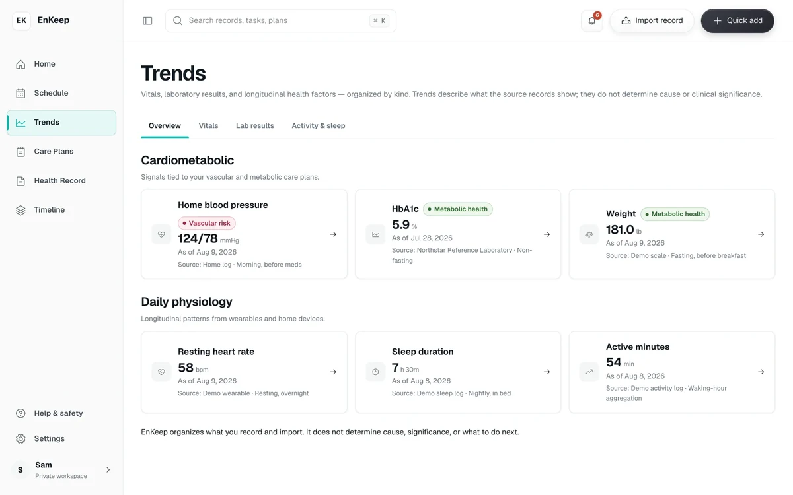Open notifications bell icon
Viewport: 793px width, 495px height.
click(x=592, y=20)
